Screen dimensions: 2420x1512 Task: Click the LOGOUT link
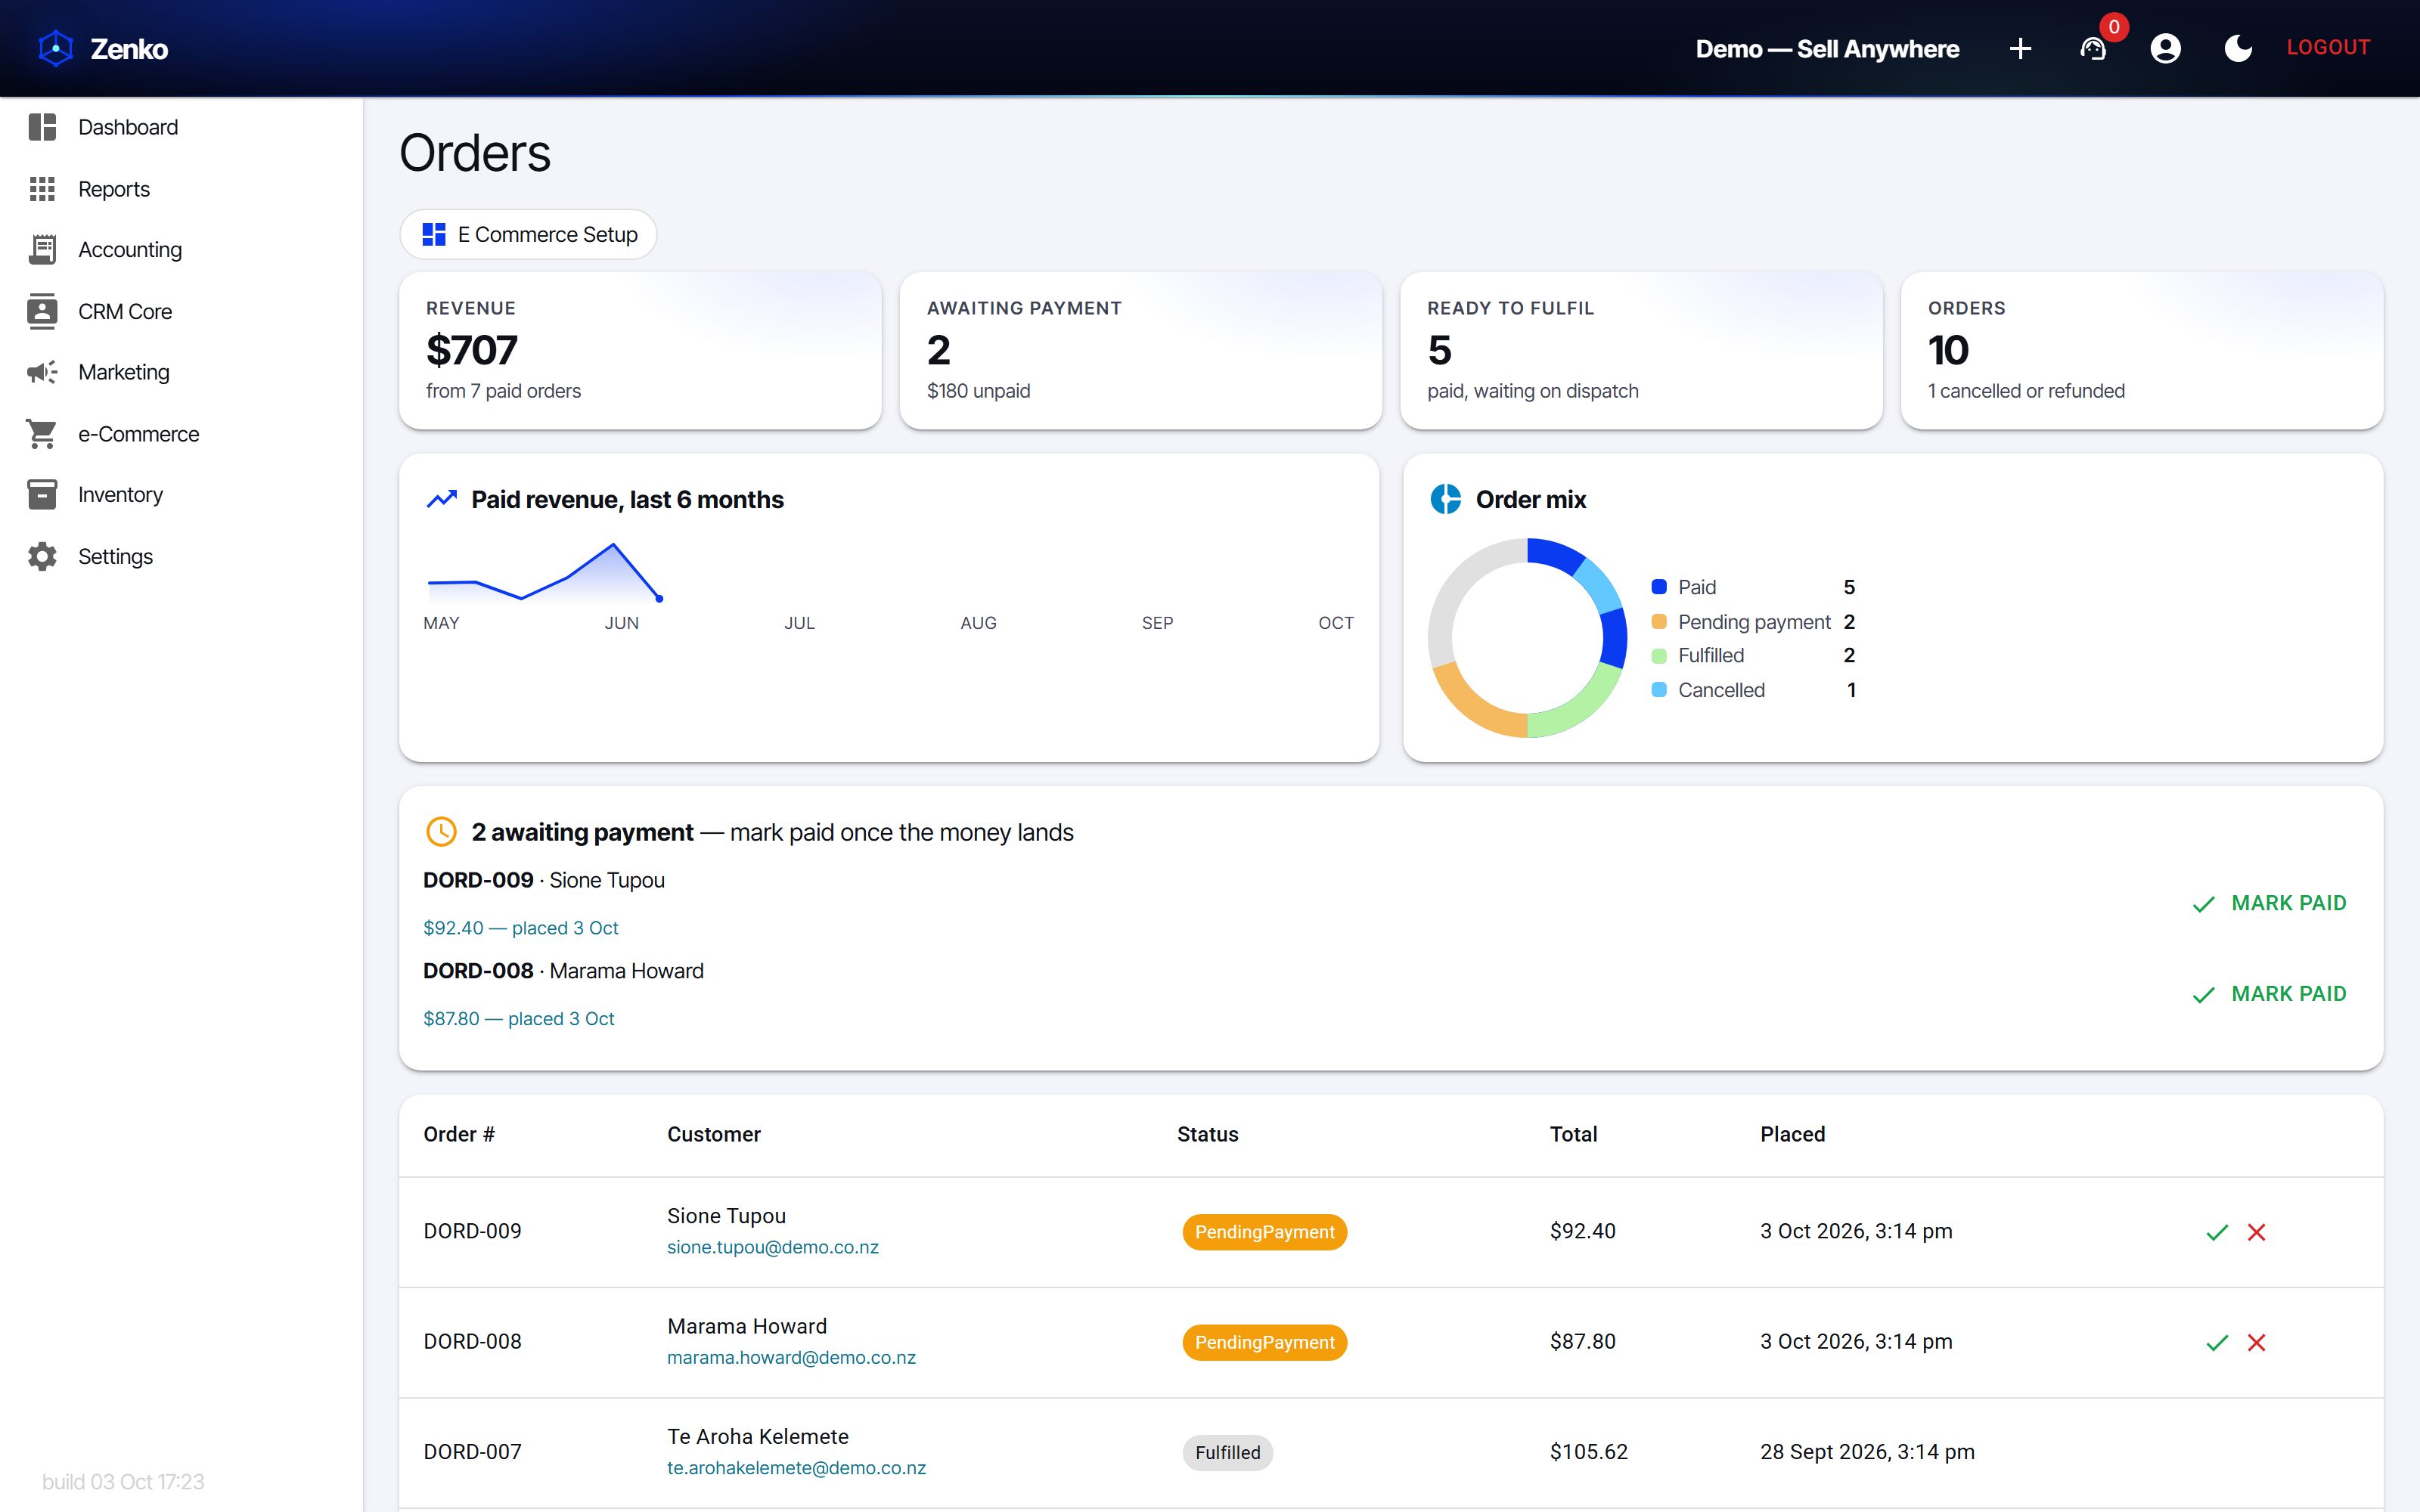2328,47
